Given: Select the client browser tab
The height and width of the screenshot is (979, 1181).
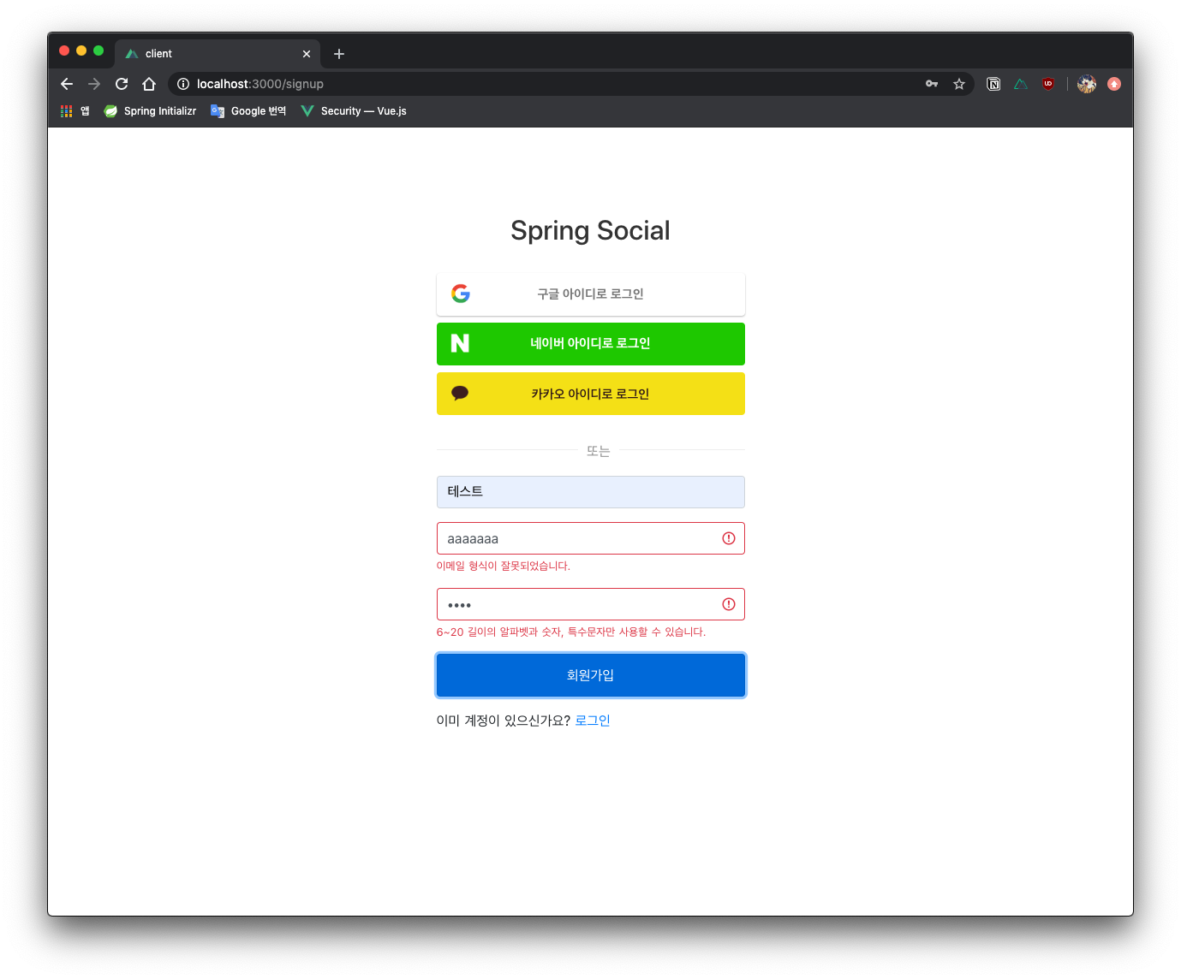Looking at the screenshot, I should coord(218,54).
